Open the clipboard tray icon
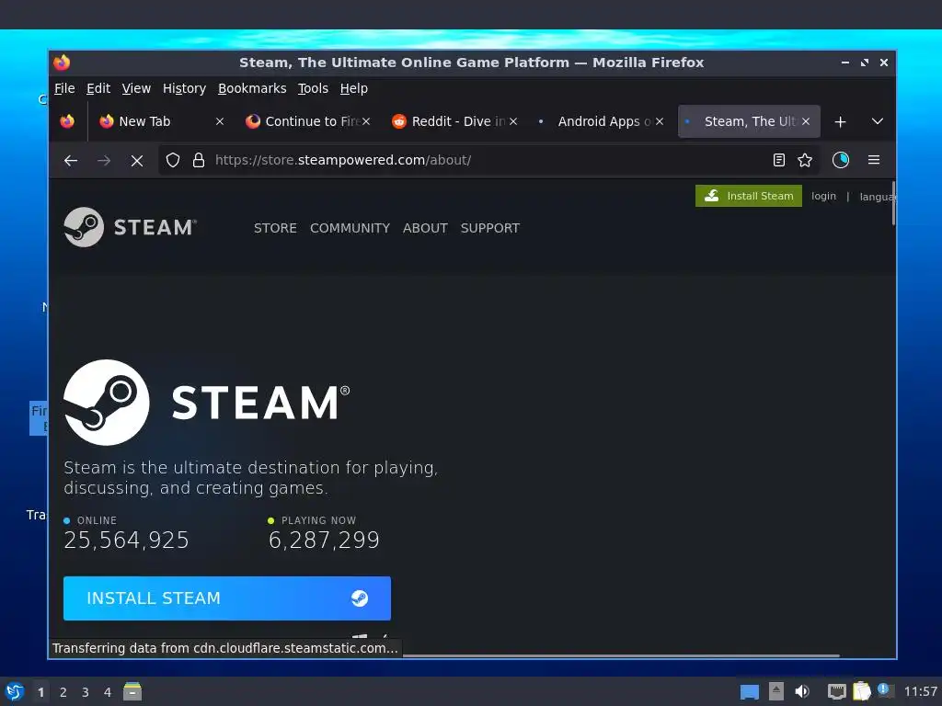The width and height of the screenshot is (942, 706). (861, 691)
